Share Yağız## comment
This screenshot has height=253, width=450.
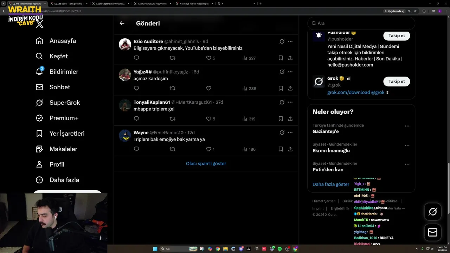tap(290, 89)
